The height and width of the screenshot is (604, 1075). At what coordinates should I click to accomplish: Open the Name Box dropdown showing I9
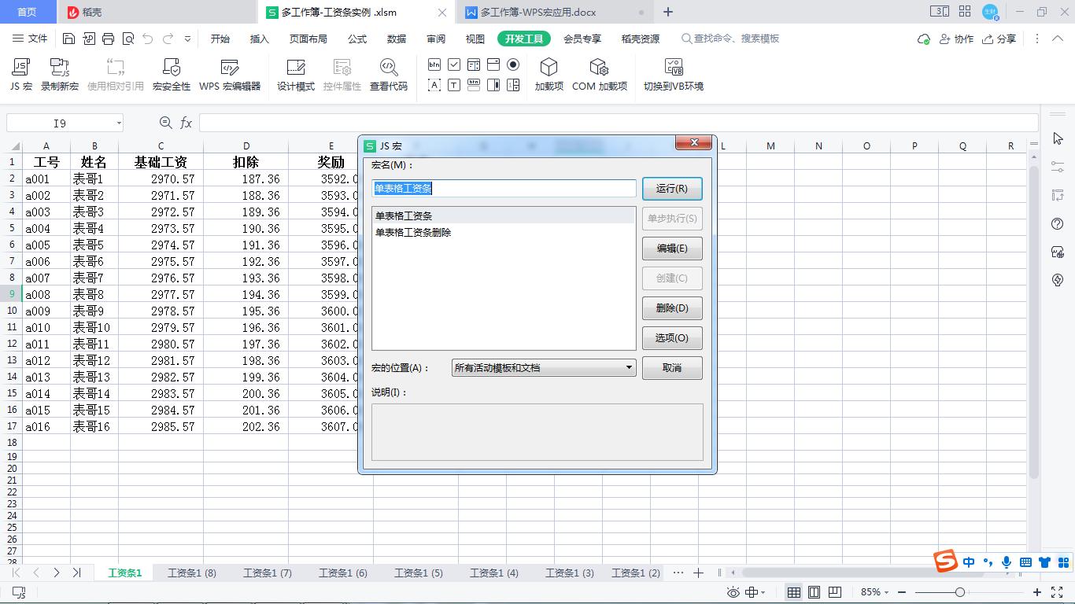coord(119,123)
